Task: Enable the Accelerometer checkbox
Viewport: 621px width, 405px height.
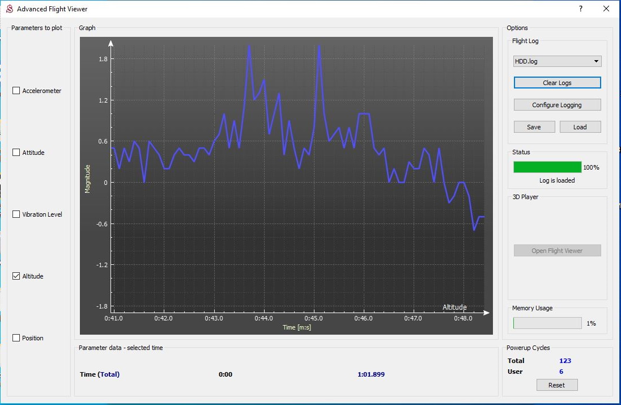Action: click(x=16, y=91)
